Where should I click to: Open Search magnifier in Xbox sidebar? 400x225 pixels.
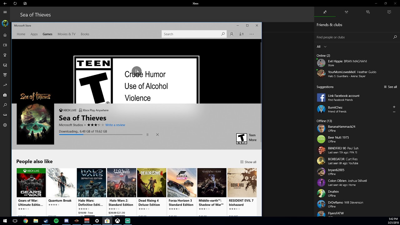point(5,105)
